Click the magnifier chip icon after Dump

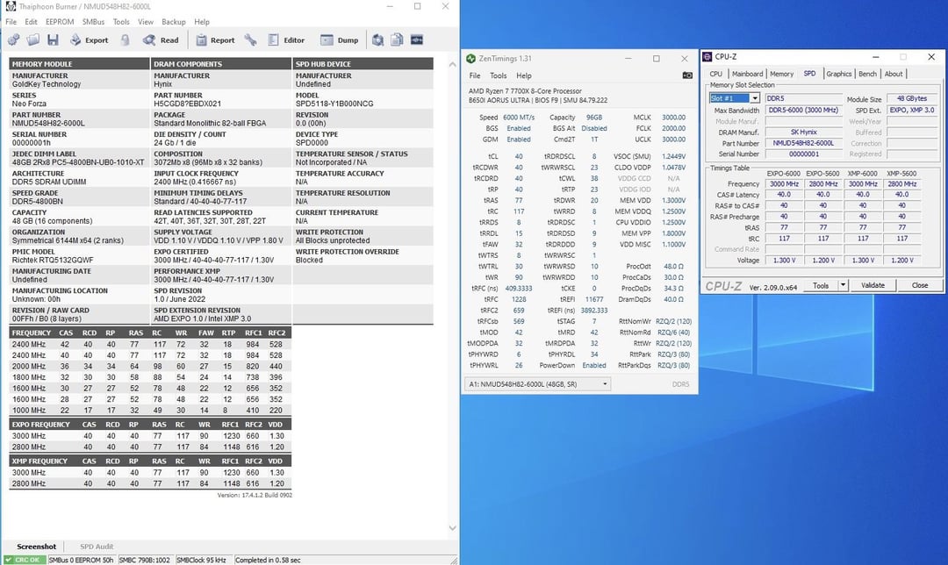[x=377, y=39]
